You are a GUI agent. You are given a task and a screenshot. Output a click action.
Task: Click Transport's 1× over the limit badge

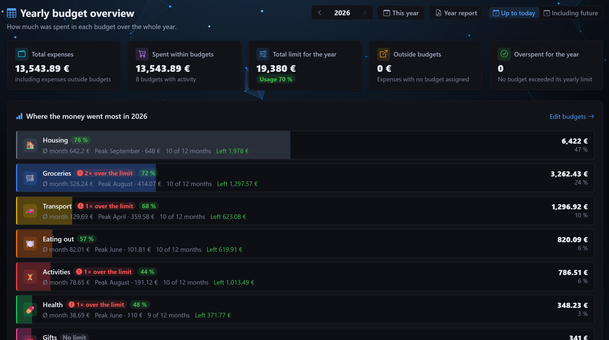(x=105, y=206)
